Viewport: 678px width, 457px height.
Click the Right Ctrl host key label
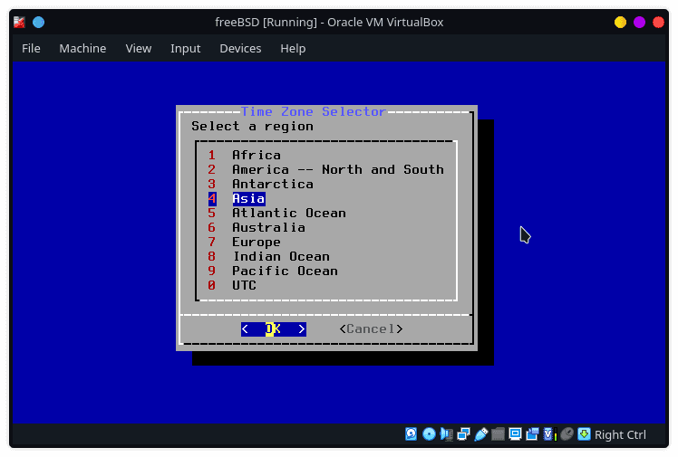pos(620,434)
